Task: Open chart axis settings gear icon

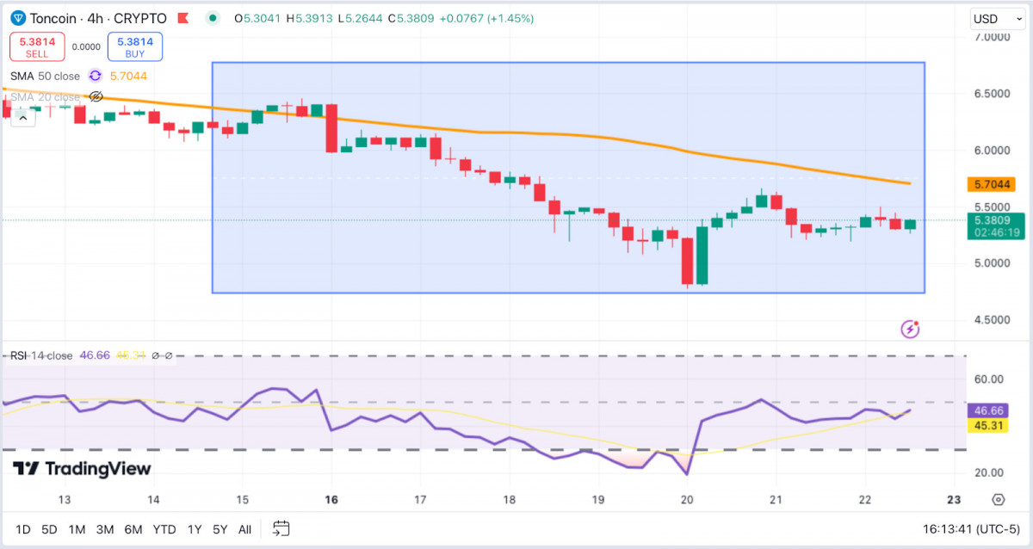Action: pyautogui.click(x=998, y=500)
